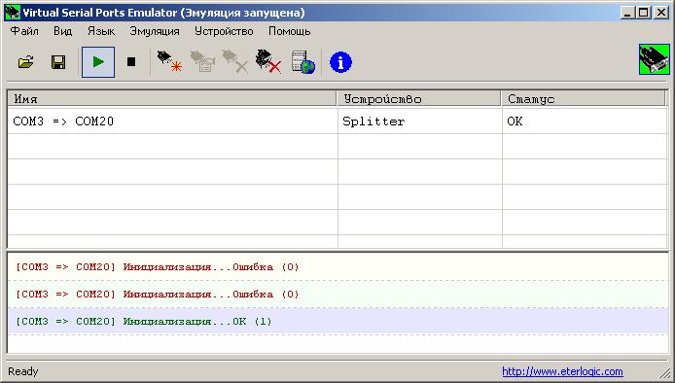675x383 pixels.
Task: Click the grayed delete device icon
Action: pyautogui.click(x=235, y=61)
